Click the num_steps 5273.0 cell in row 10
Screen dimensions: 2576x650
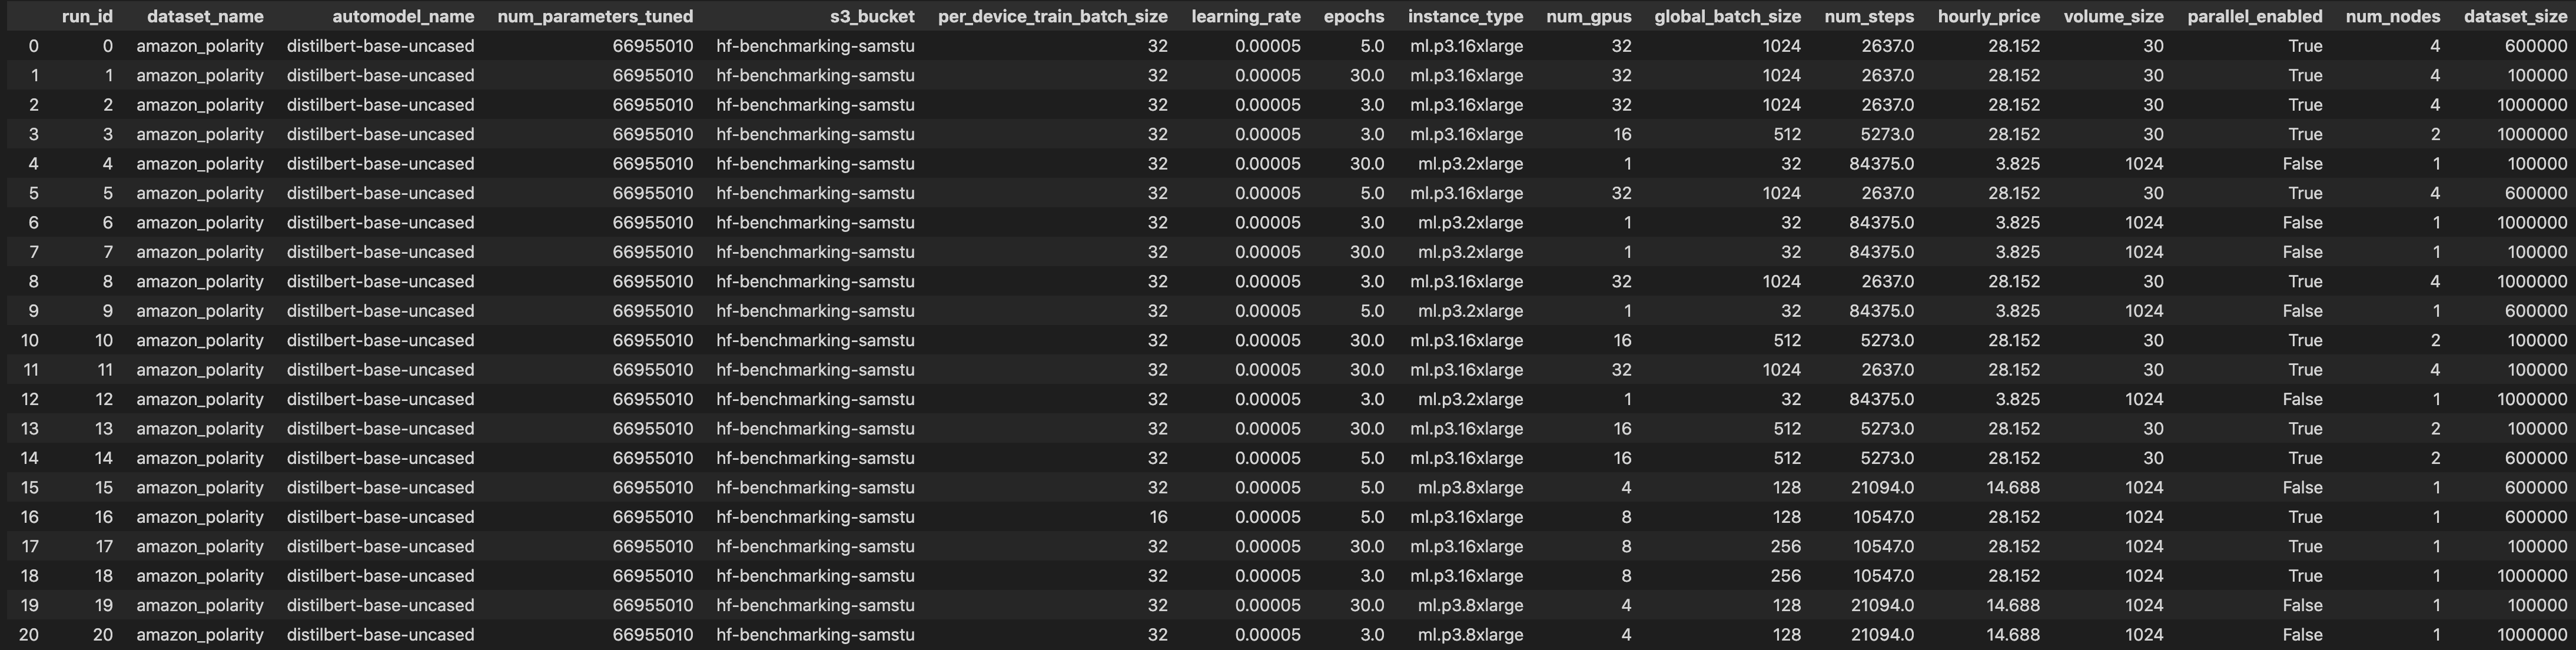(1887, 340)
